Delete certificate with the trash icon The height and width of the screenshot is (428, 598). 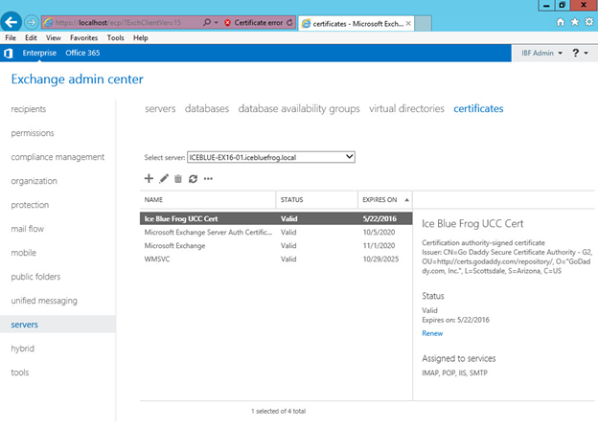[178, 178]
